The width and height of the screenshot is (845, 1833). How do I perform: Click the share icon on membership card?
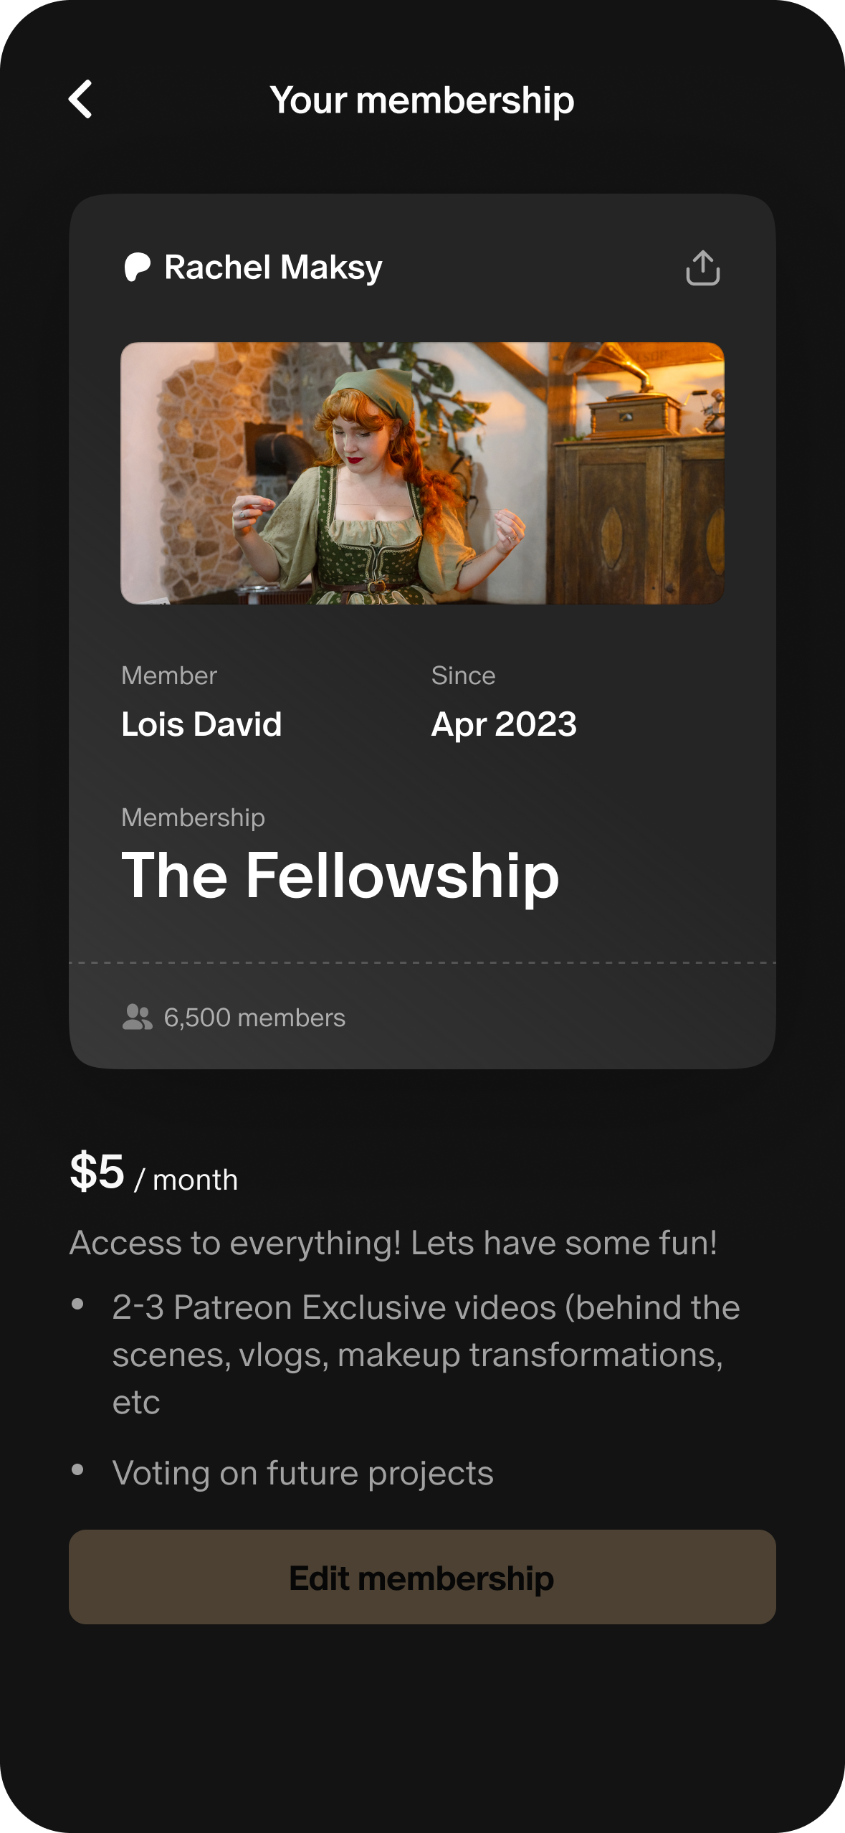point(702,268)
